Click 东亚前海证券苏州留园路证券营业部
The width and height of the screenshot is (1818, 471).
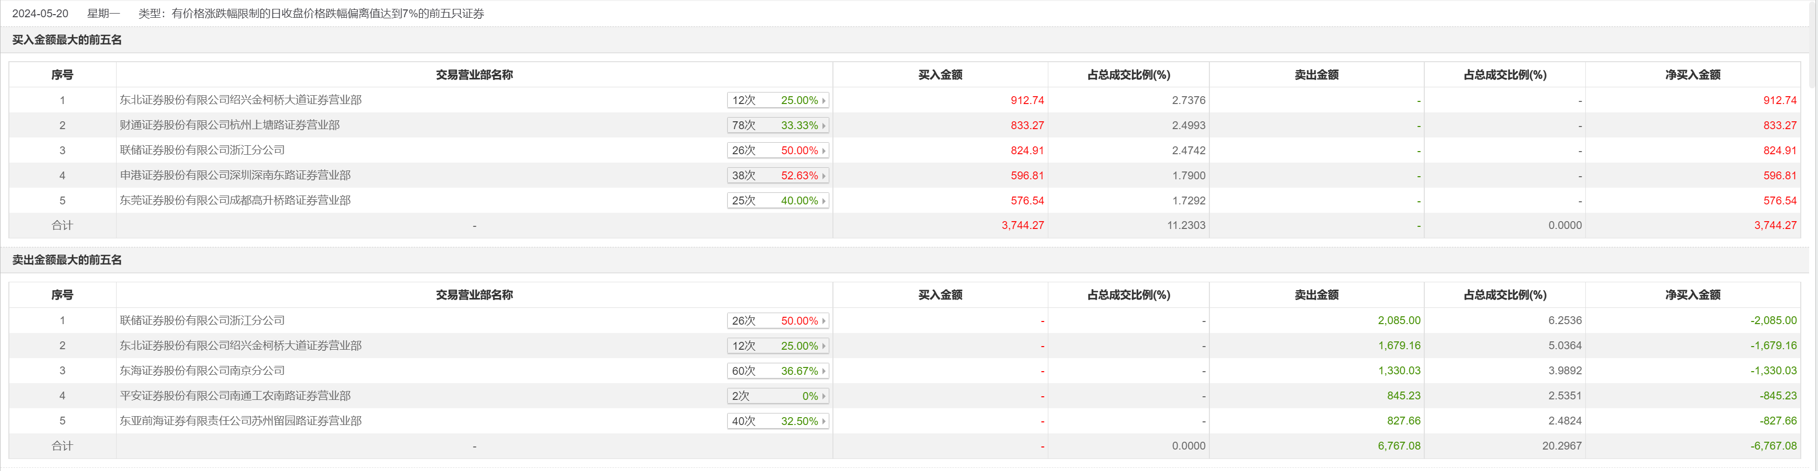(240, 421)
